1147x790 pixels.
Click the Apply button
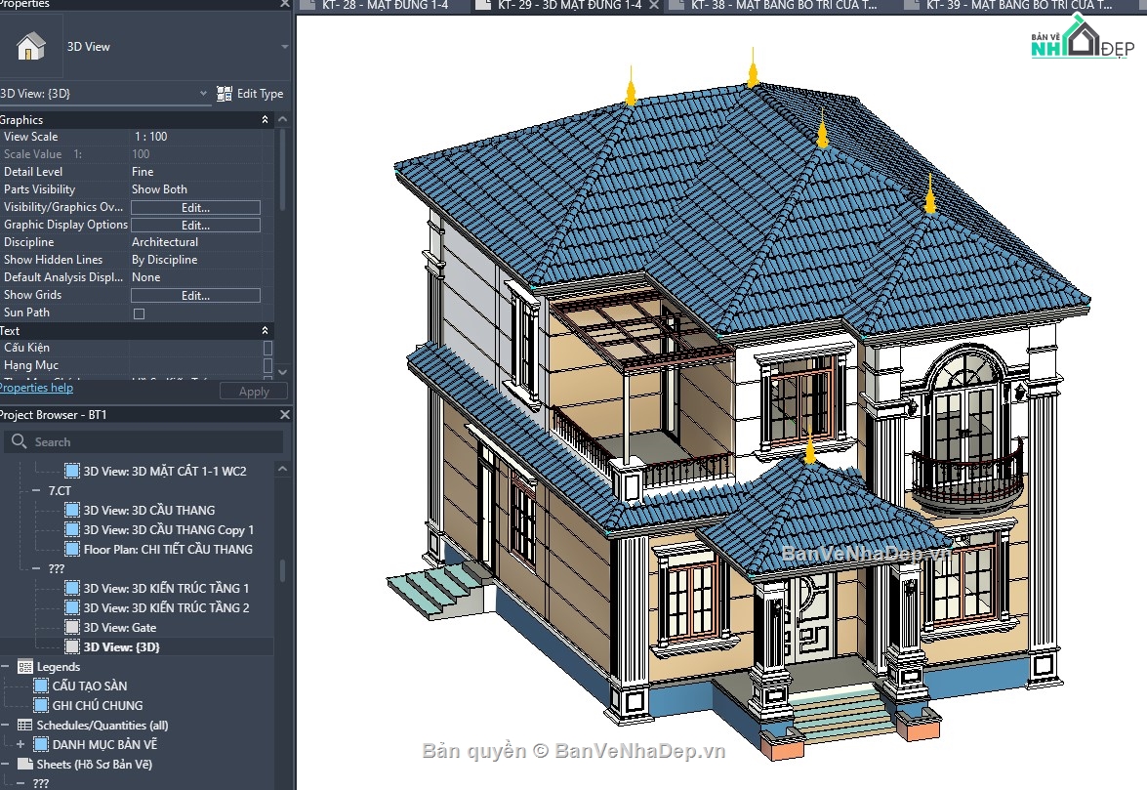point(254,393)
